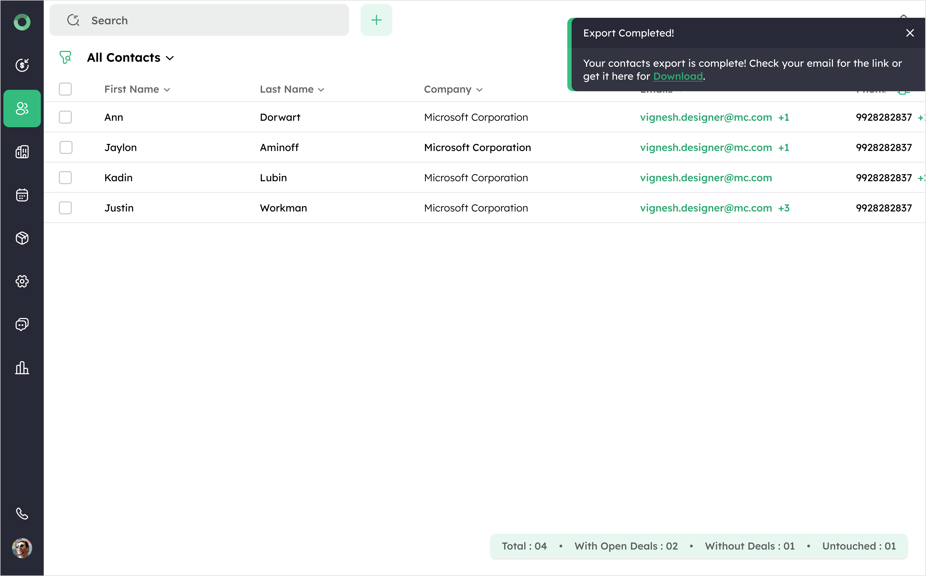Open the Chat bot icon in sidebar
926x576 pixels.
click(x=22, y=325)
